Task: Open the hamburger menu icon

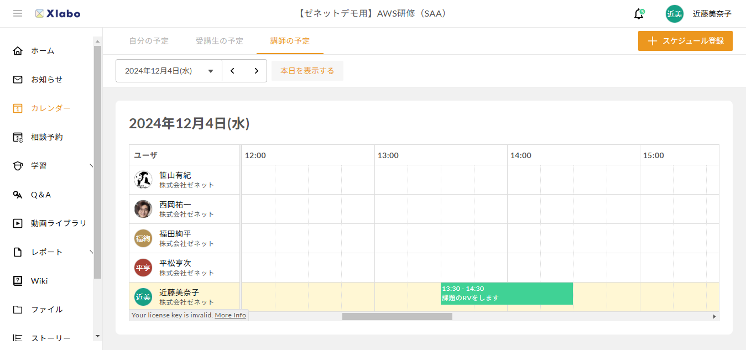Action: 18,13
